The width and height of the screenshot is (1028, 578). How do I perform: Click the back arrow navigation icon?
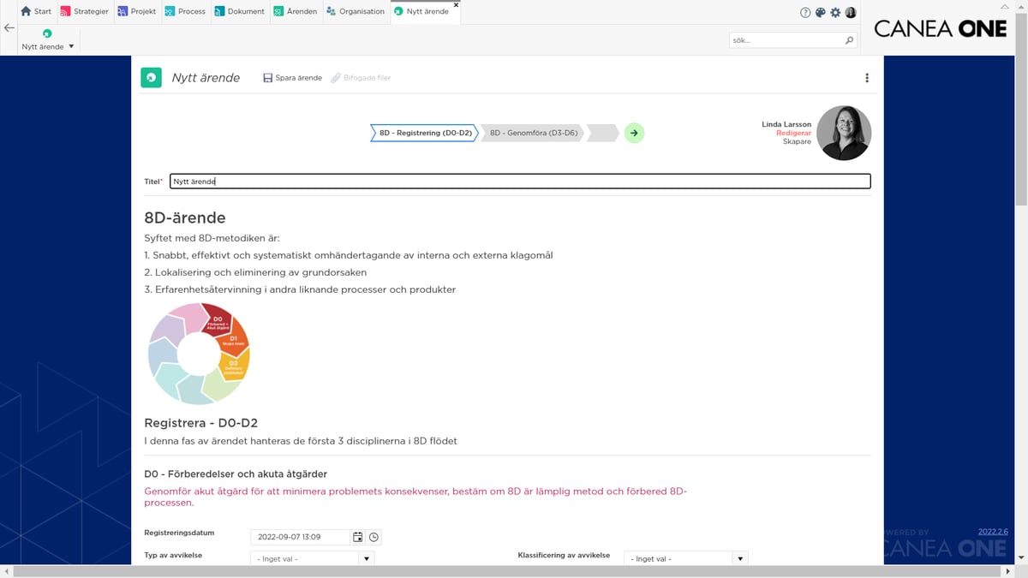[9, 27]
